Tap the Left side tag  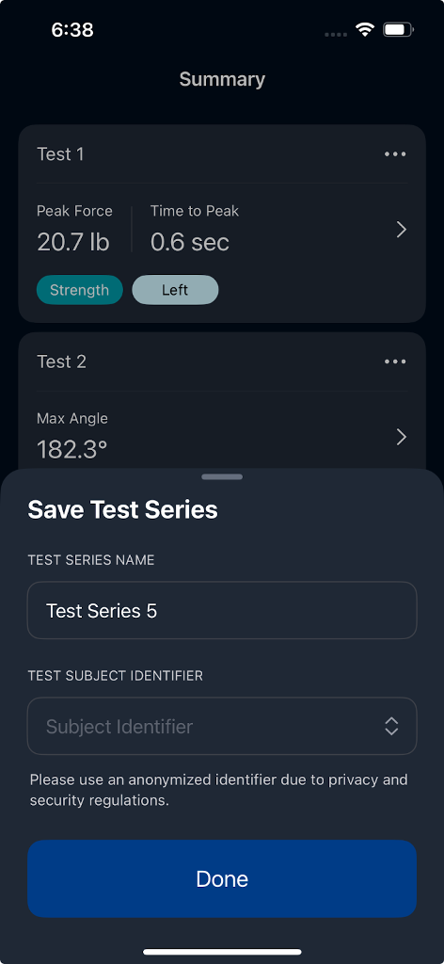tap(175, 290)
